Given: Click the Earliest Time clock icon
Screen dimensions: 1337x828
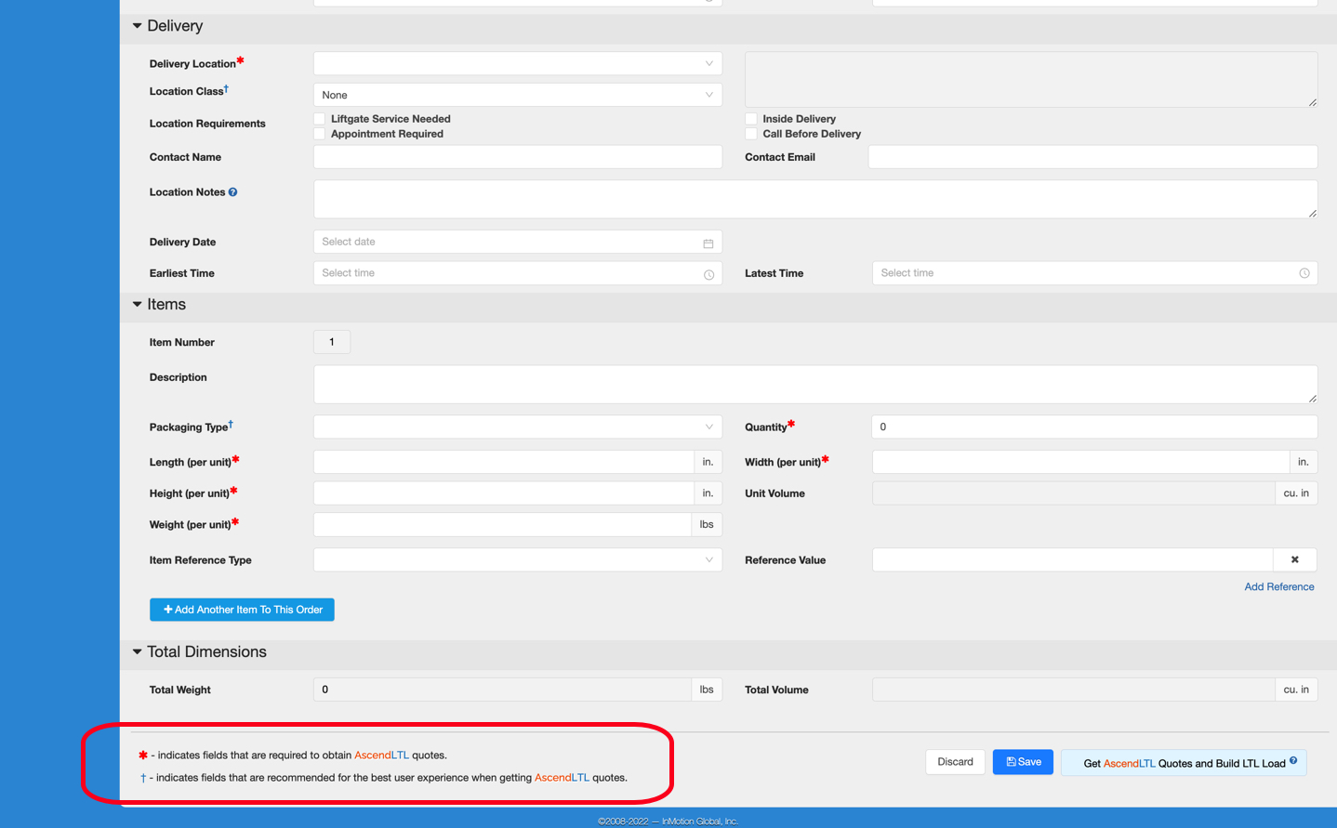Looking at the screenshot, I should pos(708,274).
